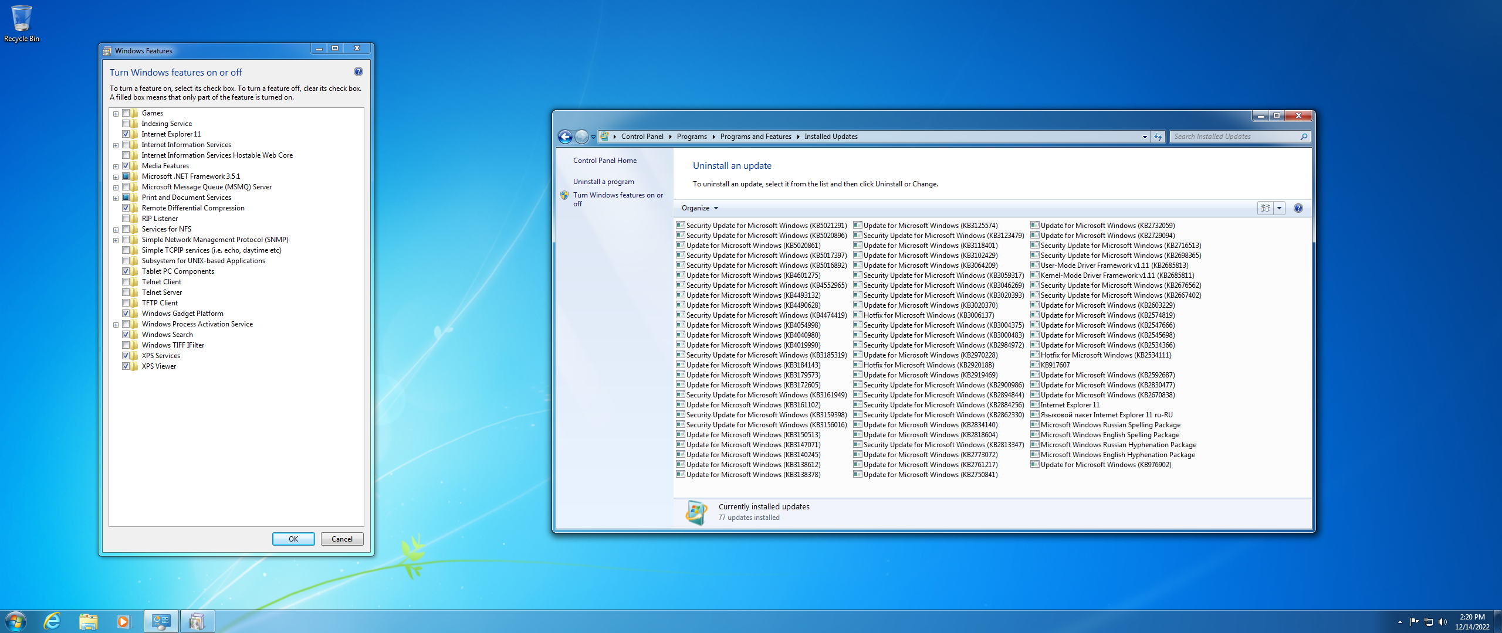Click Control Panel in the breadcrumb
This screenshot has width=1502, height=633.
pos(642,137)
